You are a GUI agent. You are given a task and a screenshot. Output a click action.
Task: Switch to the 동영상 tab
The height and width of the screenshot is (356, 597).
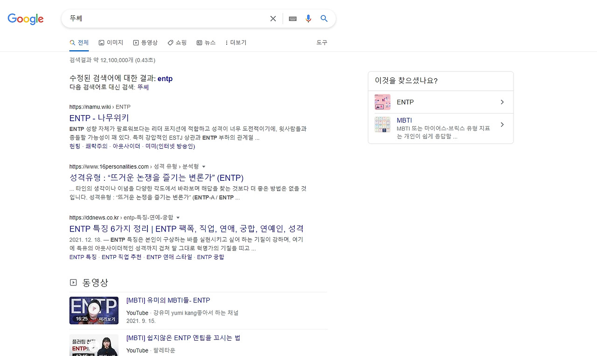click(x=146, y=42)
